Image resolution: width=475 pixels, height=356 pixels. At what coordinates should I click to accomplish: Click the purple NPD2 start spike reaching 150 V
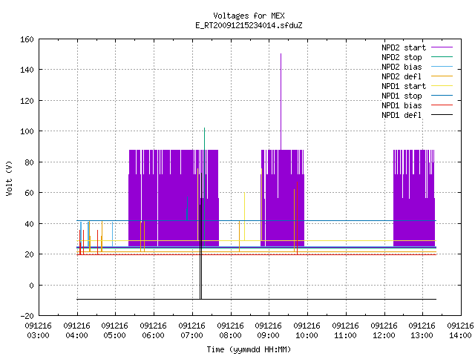point(281,102)
